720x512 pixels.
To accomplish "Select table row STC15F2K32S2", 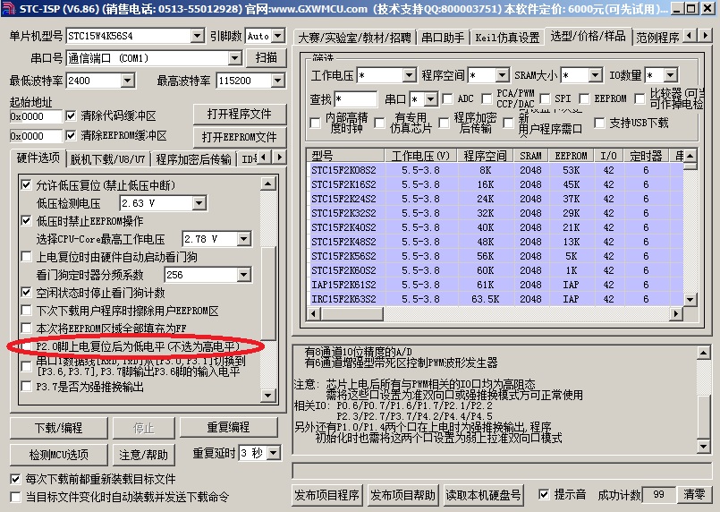I will 496,213.
